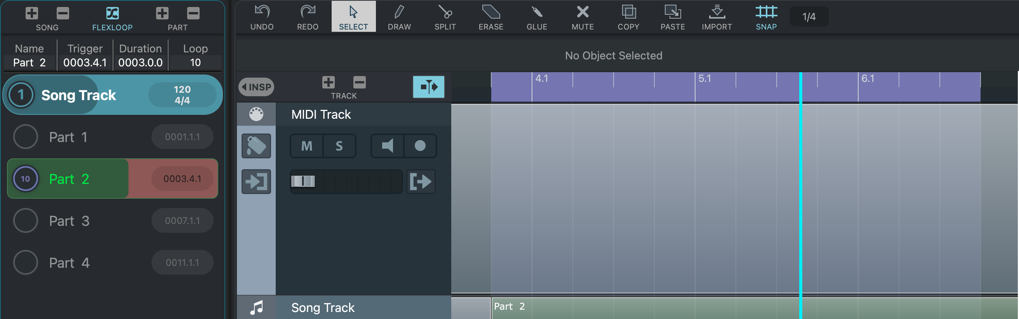1019x319 pixels.
Task: Open the 1/4 snap value dropdown
Action: tap(809, 17)
